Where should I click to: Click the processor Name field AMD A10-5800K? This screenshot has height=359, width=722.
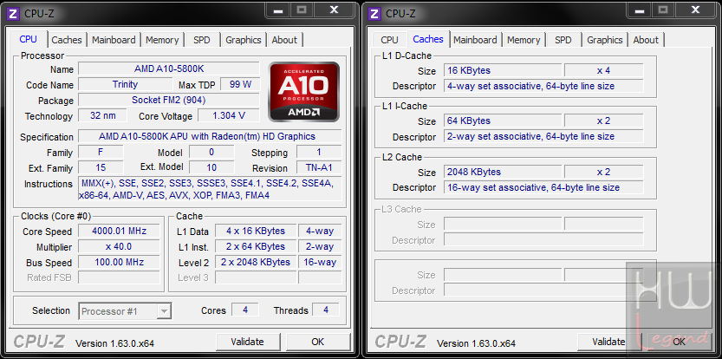coord(169,69)
